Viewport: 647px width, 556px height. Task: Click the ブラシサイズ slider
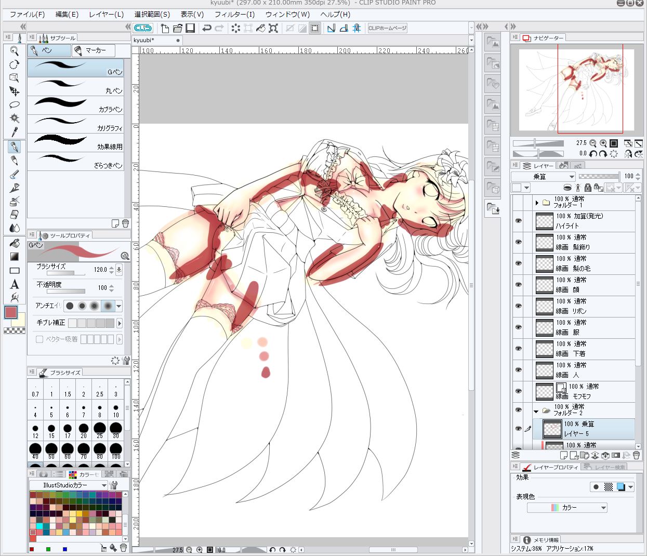click(x=67, y=273)
